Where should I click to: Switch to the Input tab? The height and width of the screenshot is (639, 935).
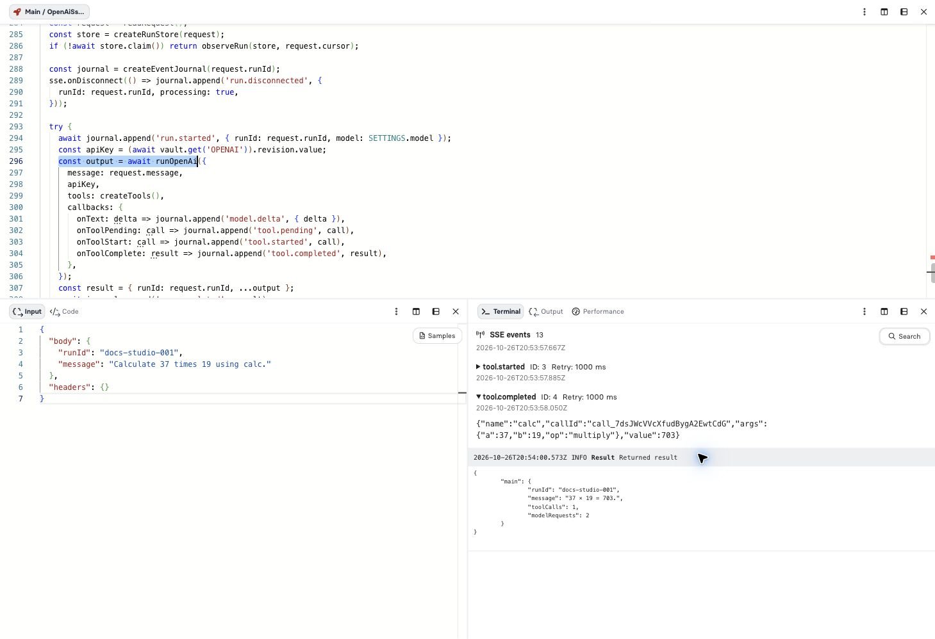click(x=27, y=311)
